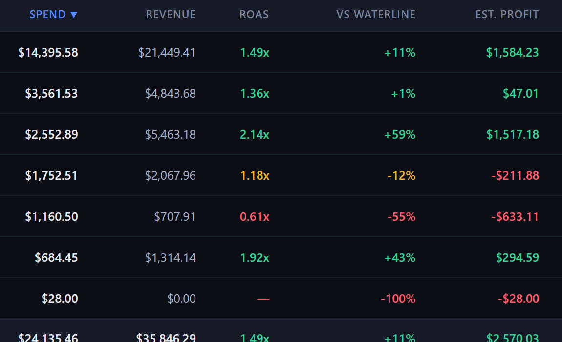Select the loss value -$633.11

pyautogui.click(x=515, y=216)
